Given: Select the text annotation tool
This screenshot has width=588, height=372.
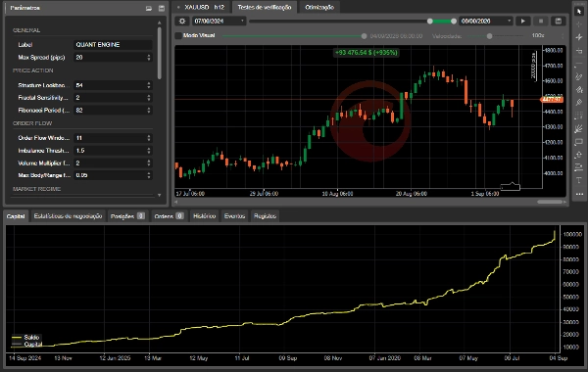Looking at the screenshot, I should (x=579, y=180).
